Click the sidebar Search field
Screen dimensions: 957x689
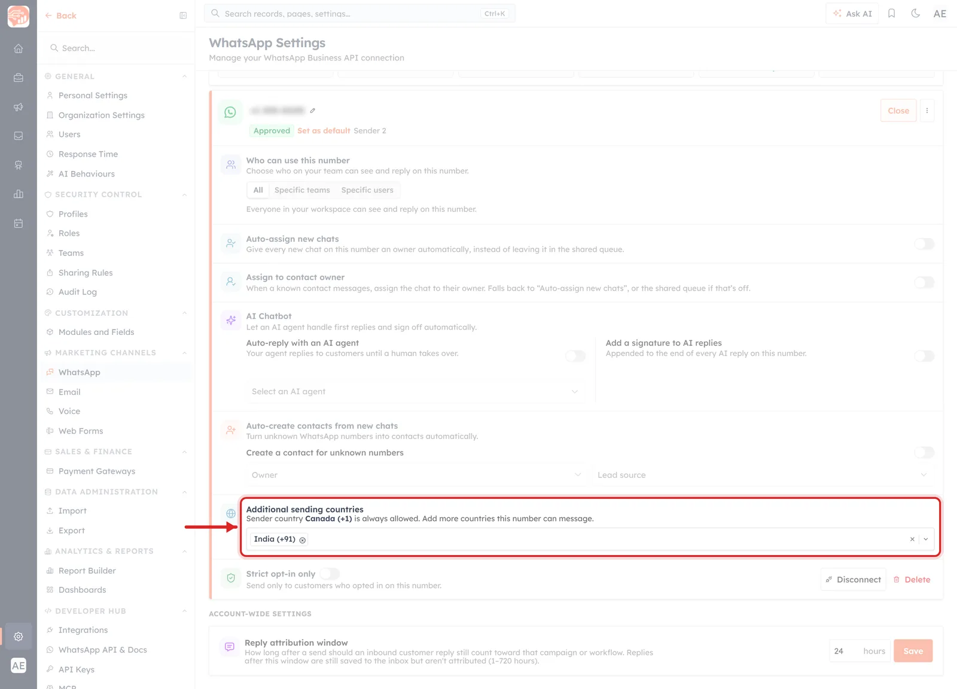[x=116, y=48]
